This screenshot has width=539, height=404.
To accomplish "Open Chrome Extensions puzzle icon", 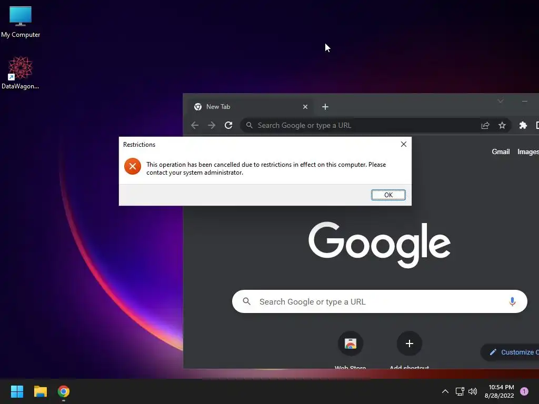I will click(523, 125).
